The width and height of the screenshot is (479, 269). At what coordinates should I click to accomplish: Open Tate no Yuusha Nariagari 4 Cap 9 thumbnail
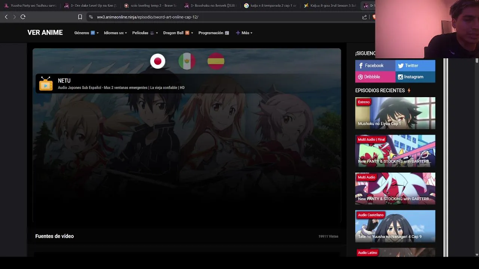point(395,226)
